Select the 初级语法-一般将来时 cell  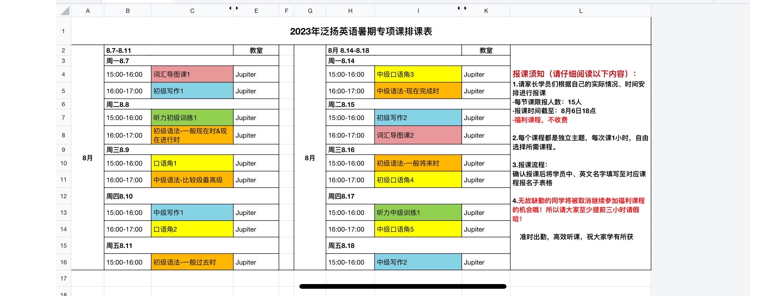point(418,163)
